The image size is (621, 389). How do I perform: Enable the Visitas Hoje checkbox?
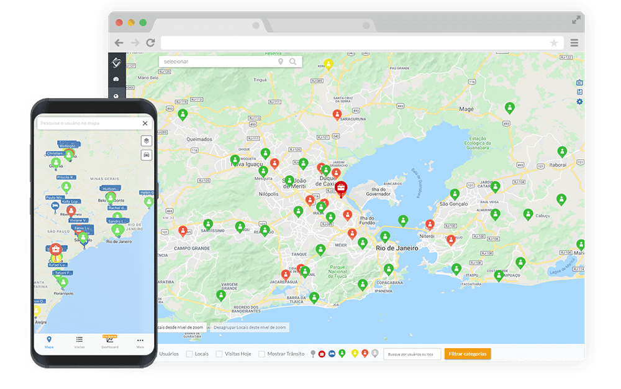point(219,354)
